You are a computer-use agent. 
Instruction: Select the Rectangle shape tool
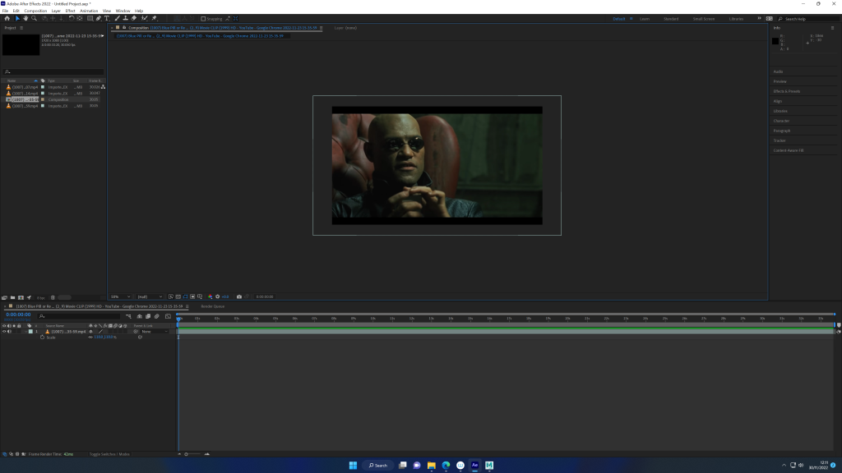click(x=90, y=18)
